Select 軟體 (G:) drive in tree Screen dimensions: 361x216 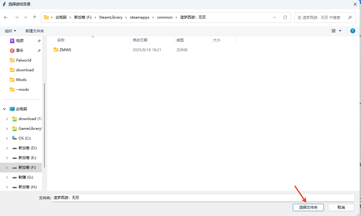pyautogui.click(x=26, y=177)
